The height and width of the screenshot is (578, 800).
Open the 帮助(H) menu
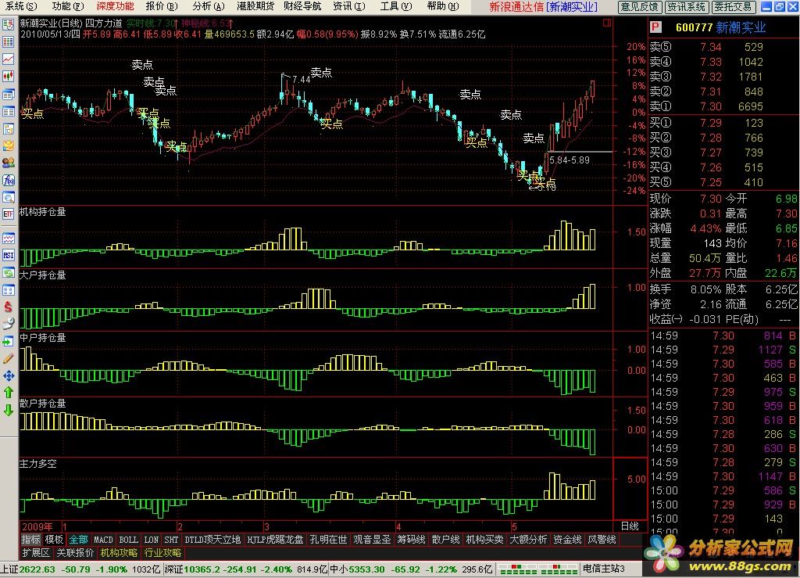(443, 6)
